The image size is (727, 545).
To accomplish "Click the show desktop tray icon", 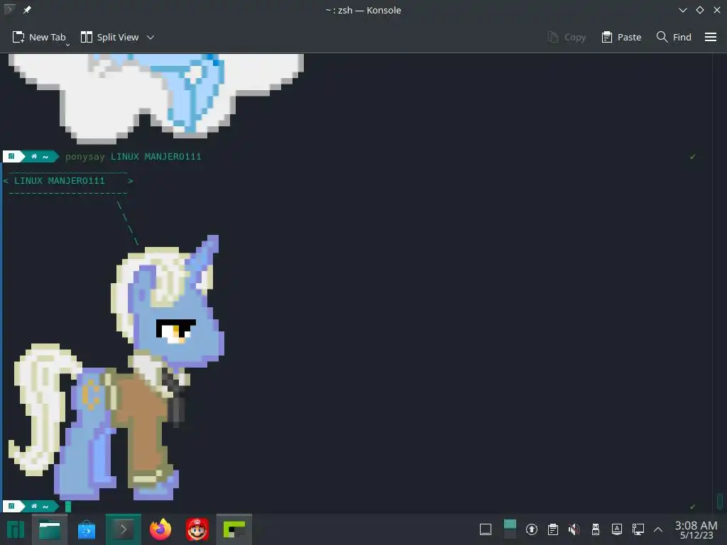I will pyautogui.click(x=486, y=529).
